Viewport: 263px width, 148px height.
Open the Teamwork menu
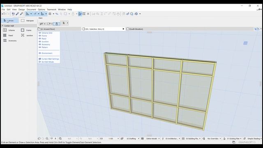51,9
